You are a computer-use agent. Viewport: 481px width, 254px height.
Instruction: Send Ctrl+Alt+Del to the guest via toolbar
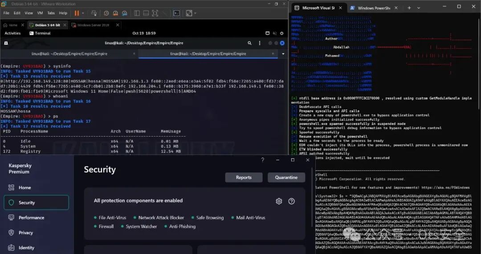pos(94,13)
